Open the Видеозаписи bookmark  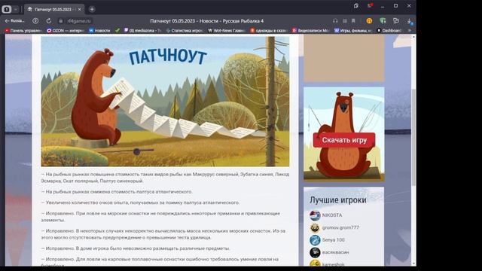click(x=311, y=30)
